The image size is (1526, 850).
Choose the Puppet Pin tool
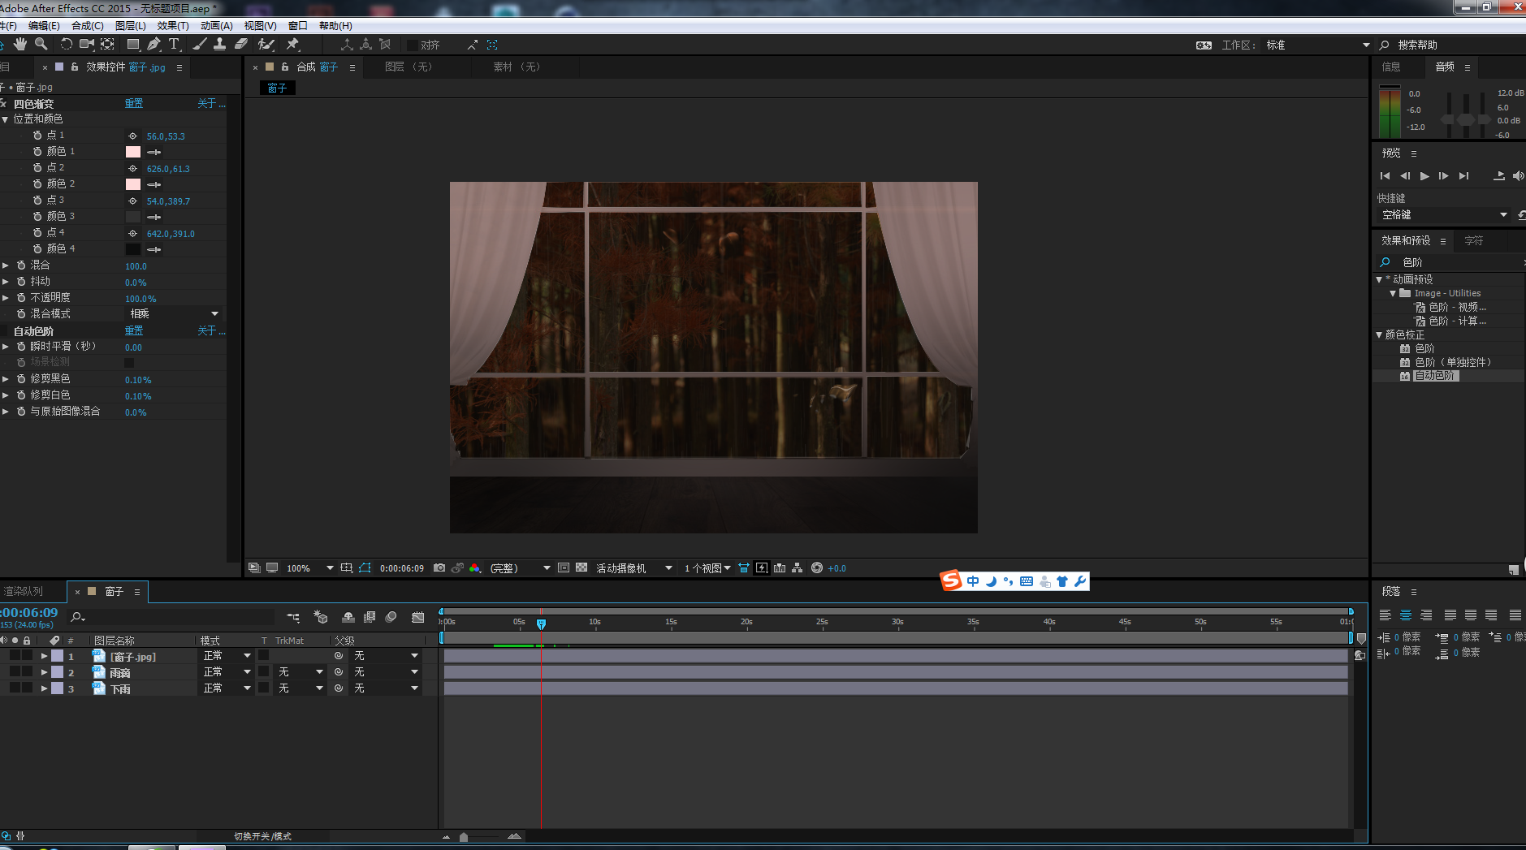[293, 45]
